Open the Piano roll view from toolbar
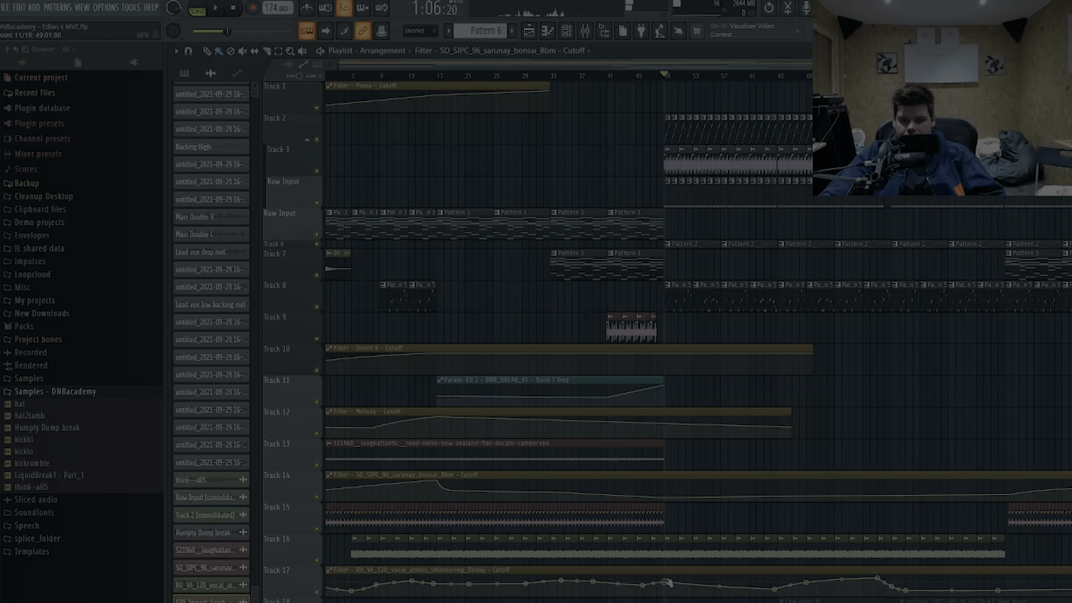This screenshot has height=603, width=1072. (548, 31)
